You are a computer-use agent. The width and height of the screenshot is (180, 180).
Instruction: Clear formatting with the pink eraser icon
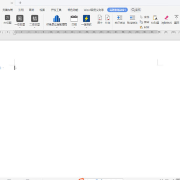[166, 17]
